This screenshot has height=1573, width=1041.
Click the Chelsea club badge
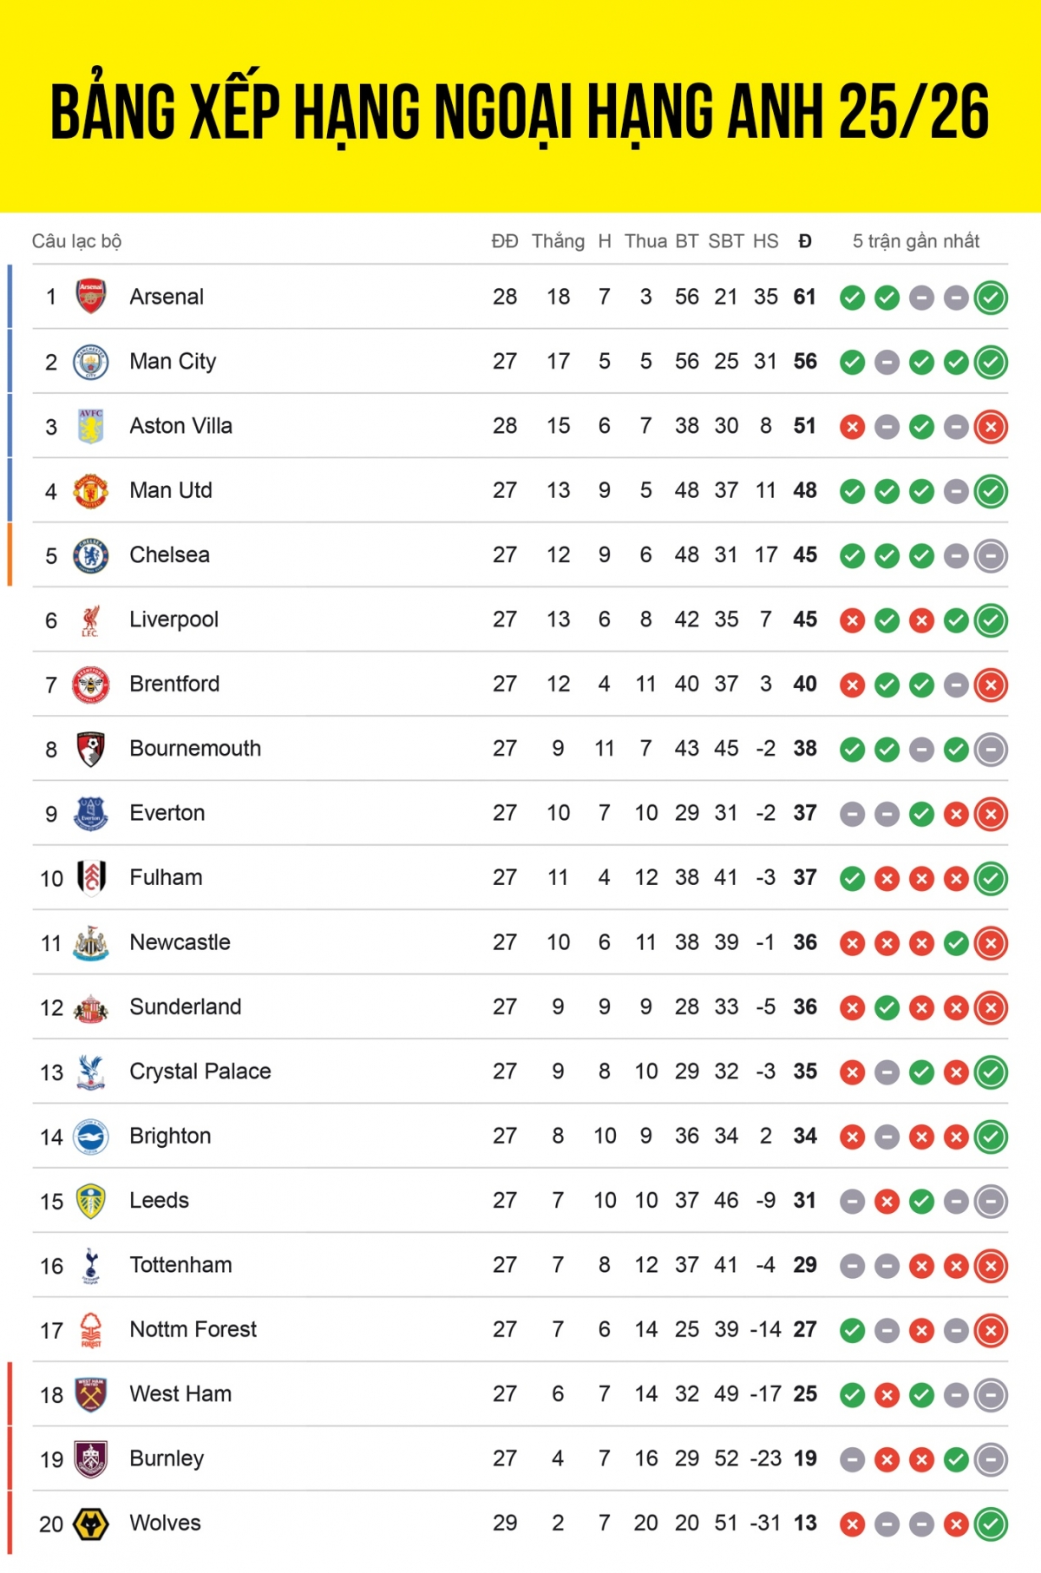pos(91,555)
